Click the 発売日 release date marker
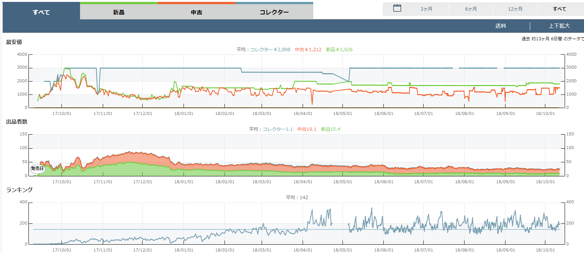The height and width of the screenshot is (253, 584). coord(38,168)
